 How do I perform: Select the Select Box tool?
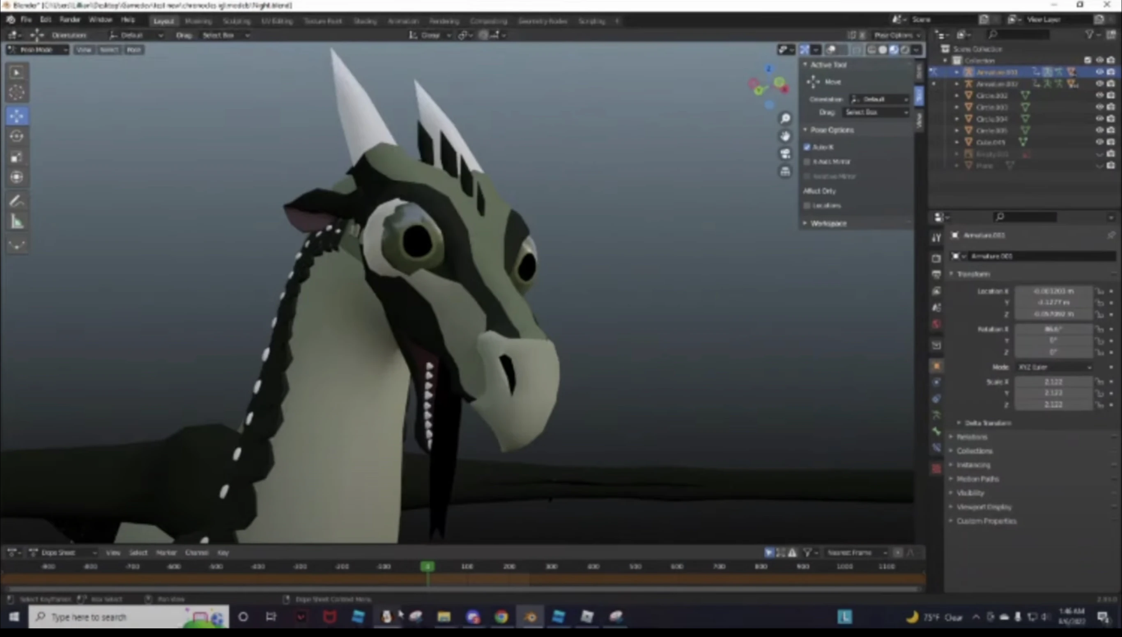coord(17,72)
